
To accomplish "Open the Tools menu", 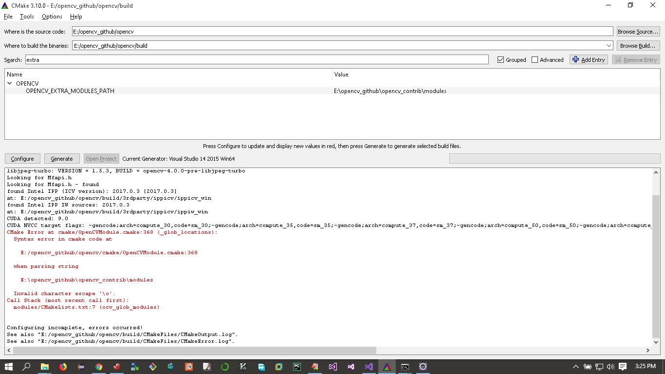I will pos(27,17).
